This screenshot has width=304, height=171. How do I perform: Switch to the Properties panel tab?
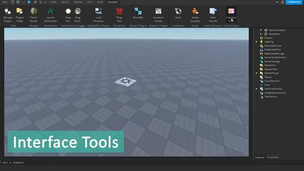(273, 157)
